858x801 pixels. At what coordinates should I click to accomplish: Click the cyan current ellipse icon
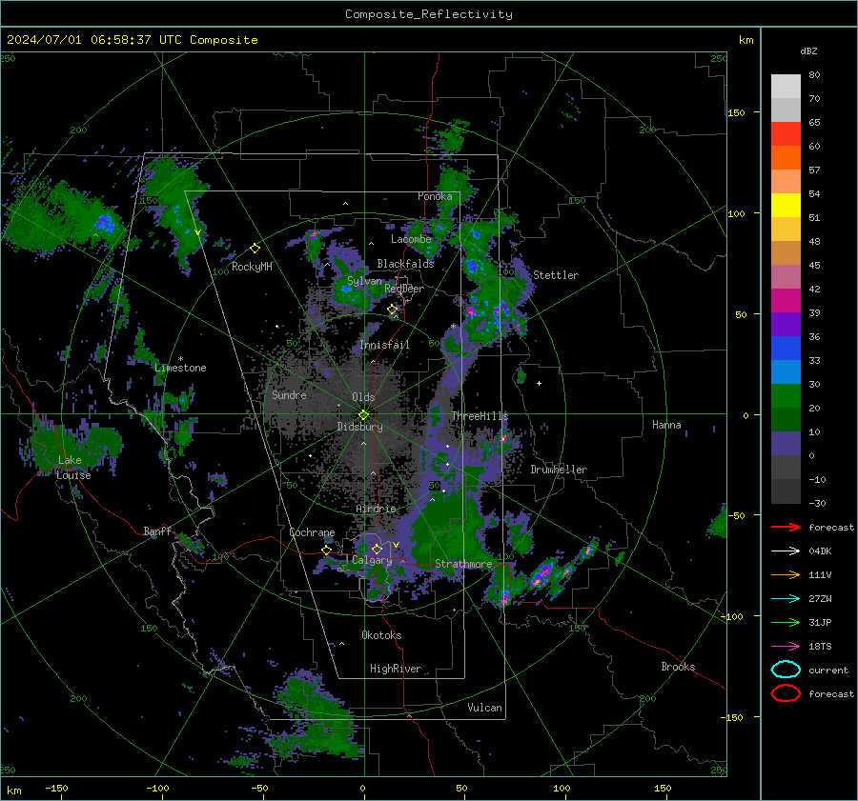[x=786, y=670]
